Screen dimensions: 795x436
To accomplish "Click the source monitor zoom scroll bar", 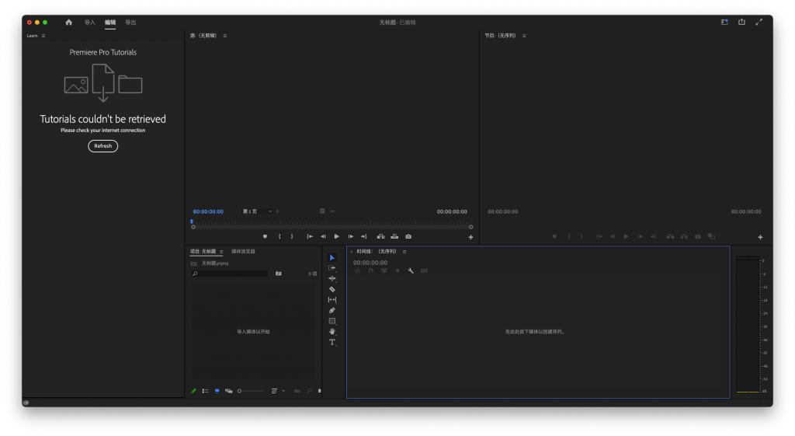I will pyautogui.click(x=332, y=227).
